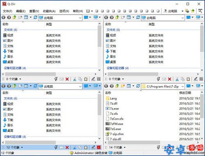This screenshot has width=205, height=156.
Task: Open the top-right pane address dropdown
Action: pyautogui.click(x=182, y=18)
